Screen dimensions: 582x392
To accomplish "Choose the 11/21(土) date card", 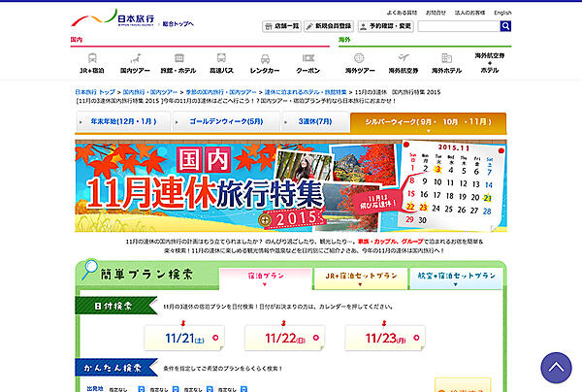I will 184,338.
